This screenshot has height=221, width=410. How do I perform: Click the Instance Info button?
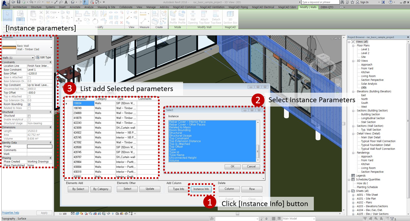tap(201, 189)
